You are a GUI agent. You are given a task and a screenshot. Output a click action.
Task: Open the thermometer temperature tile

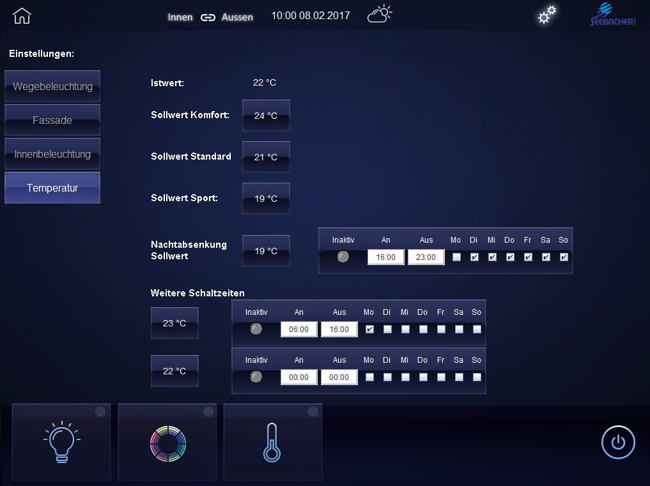273,442
